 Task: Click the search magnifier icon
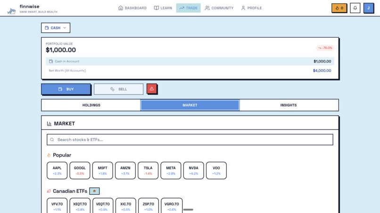click(52, 140)
